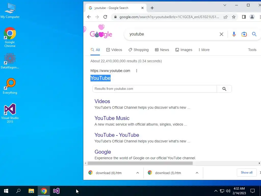Open the YouTube Music sitelink

112,118
